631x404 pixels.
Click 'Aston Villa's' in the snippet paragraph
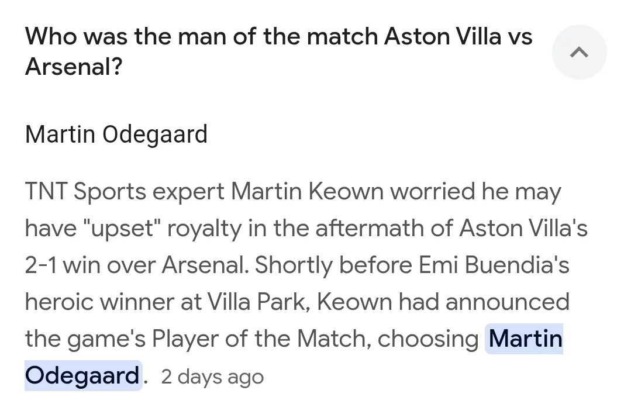[523, 229]
